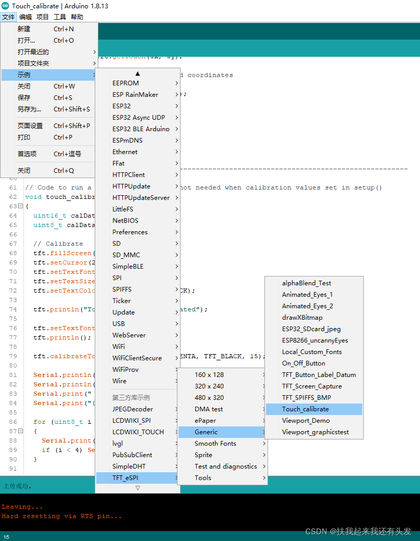
Task: Open LCDWIKI_SPI examples
Action: coord(137,420)
